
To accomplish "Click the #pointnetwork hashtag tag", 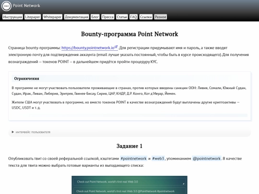I will [x=133, y=159].
